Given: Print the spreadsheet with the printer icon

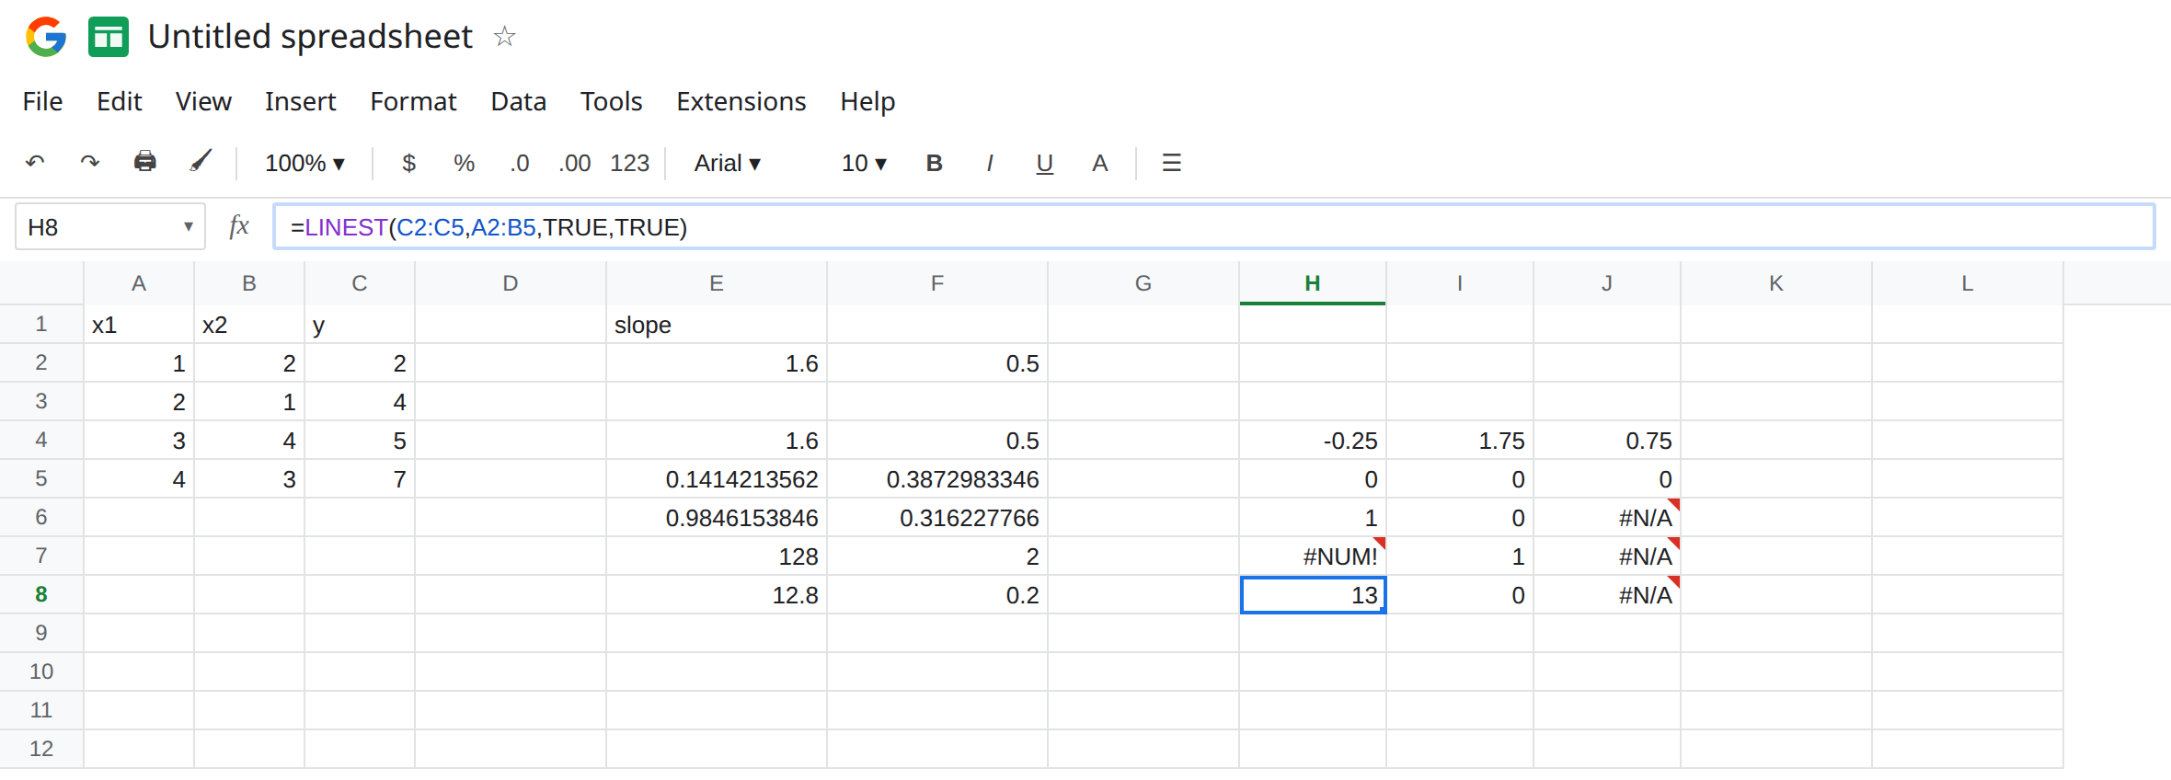Looking at the screenshot, I should pos(145,162).
